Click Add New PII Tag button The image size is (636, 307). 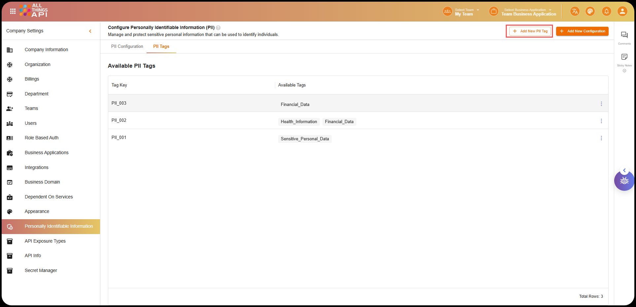[530, 31]
